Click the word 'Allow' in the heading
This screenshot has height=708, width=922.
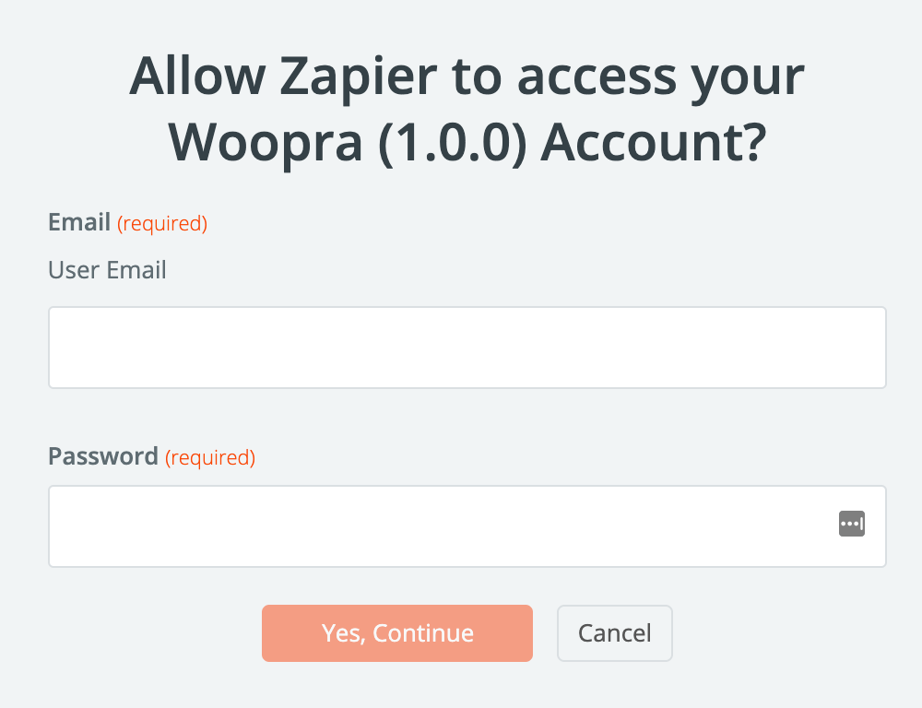click(197, 76)
